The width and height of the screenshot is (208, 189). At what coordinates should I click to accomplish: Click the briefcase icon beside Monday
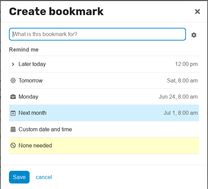click(13, 97)
